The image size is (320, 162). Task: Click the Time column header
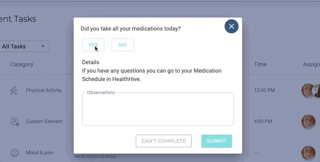[260, 64]
